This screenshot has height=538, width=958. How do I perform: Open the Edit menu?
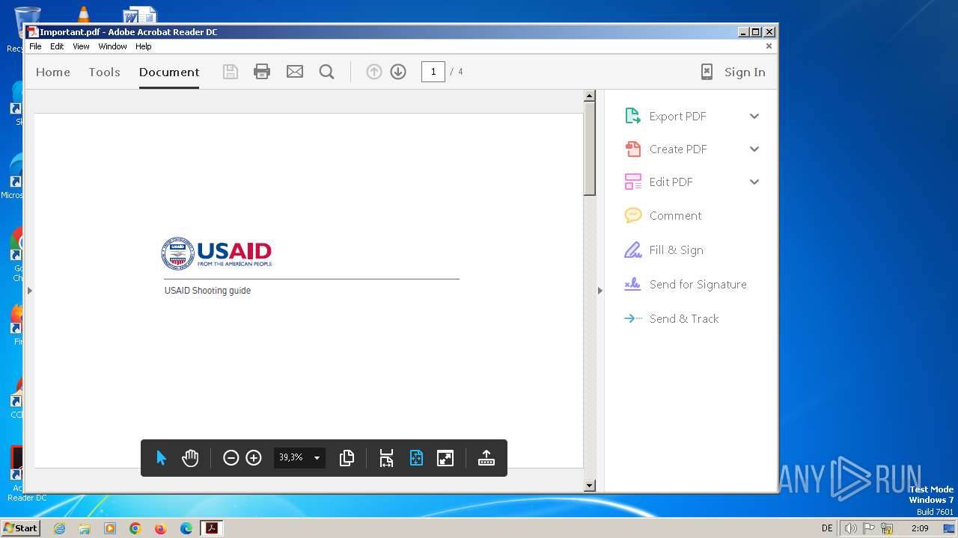coord(57,46)
